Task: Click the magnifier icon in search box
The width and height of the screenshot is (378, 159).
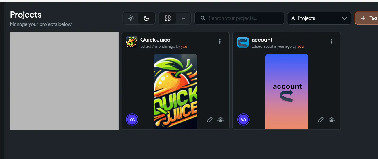Action: tap(203, 18)
